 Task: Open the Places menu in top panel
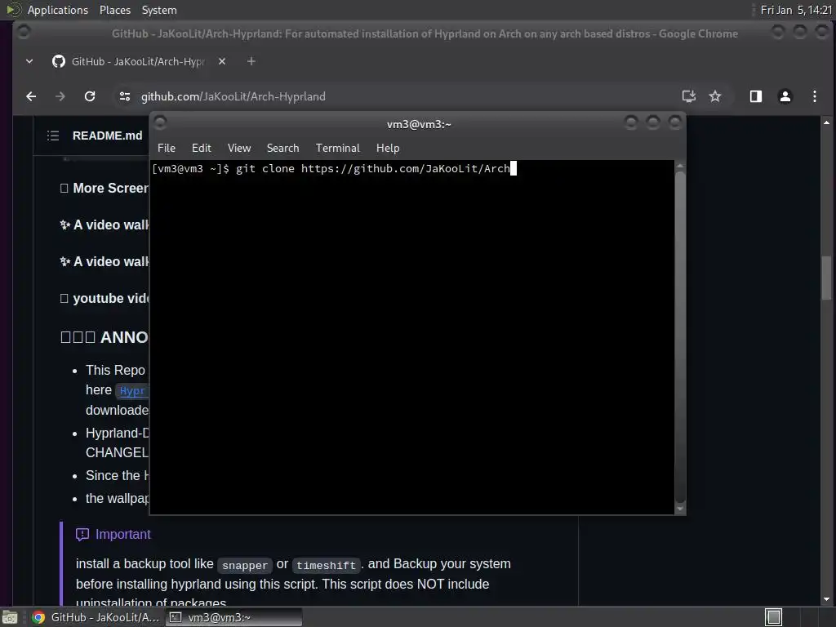(114, 10)
